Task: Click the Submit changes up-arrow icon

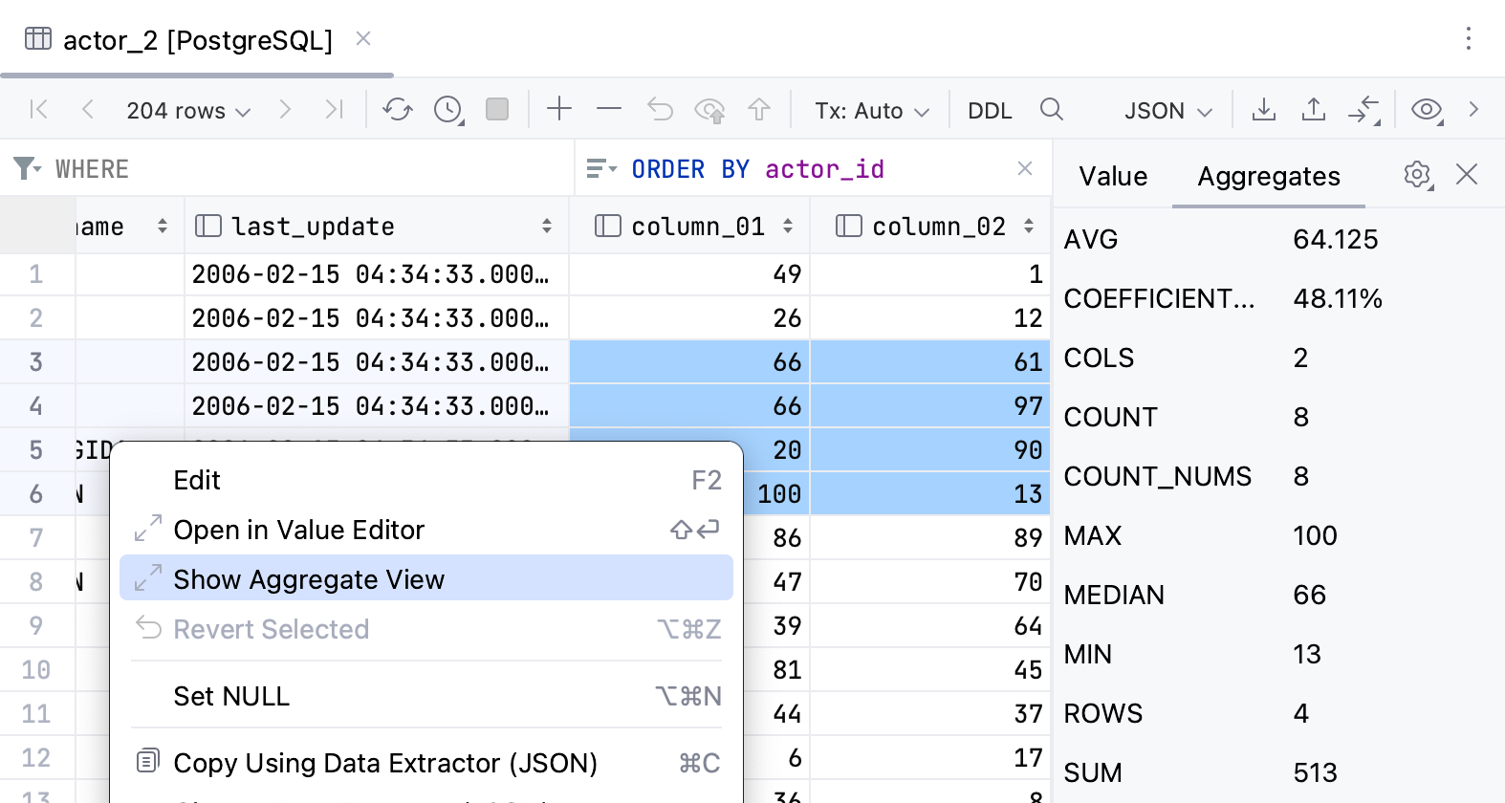Action: pos(759,110)
